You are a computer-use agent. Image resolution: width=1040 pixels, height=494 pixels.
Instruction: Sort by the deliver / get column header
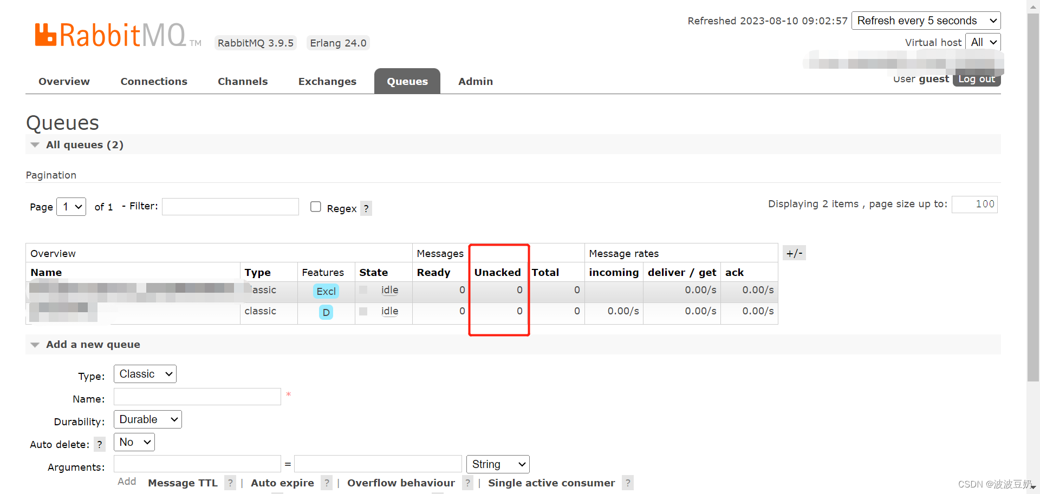coord(682,272)
